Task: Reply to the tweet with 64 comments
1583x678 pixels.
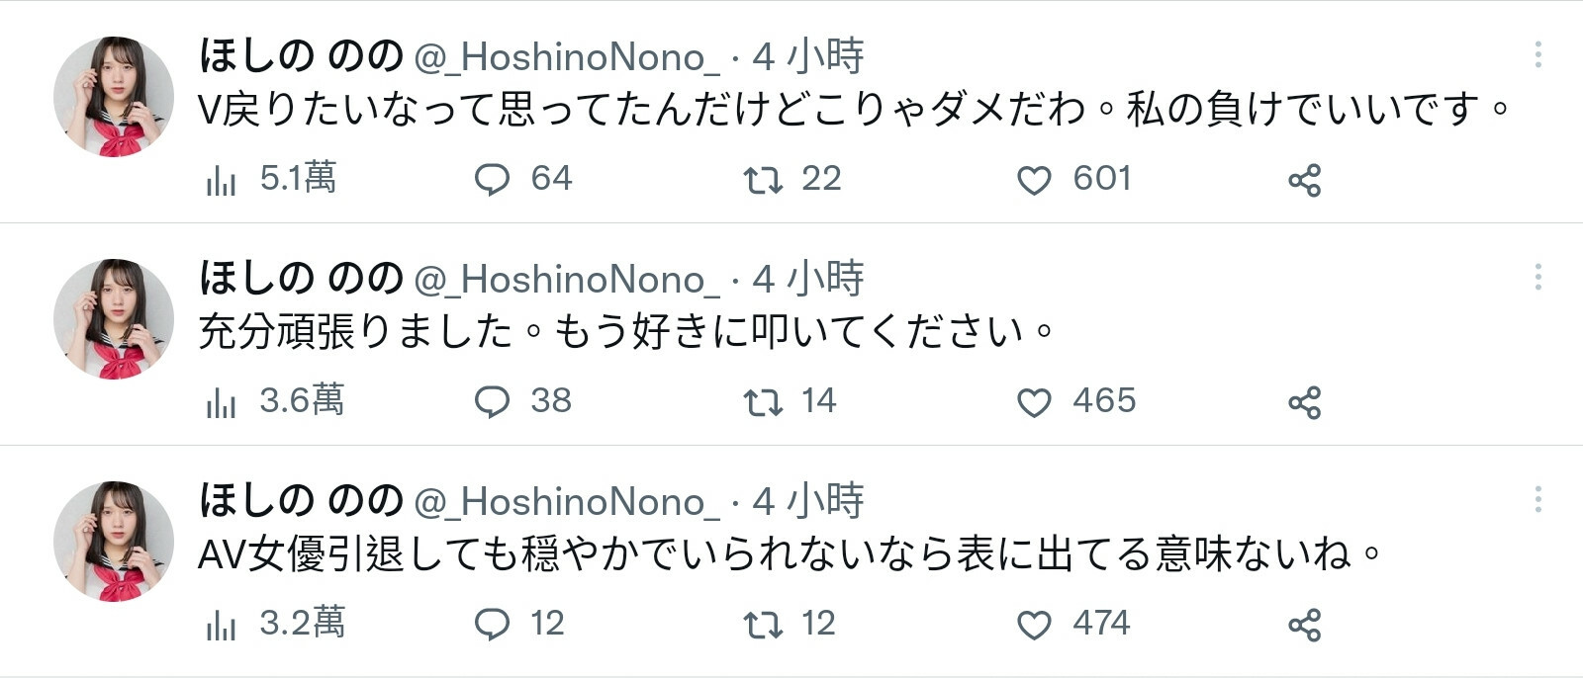Action: point(492,181)
